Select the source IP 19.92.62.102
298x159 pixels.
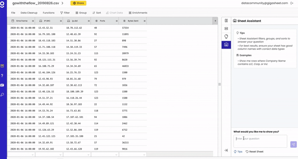tap(46, 149)
